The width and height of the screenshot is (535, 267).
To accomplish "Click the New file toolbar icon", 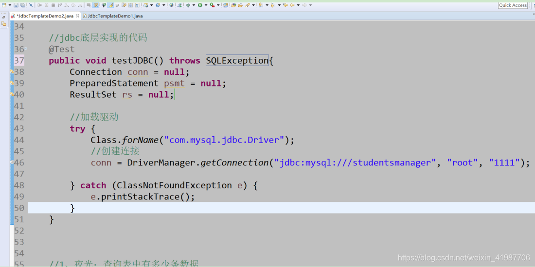I will (x=4, y=5).
